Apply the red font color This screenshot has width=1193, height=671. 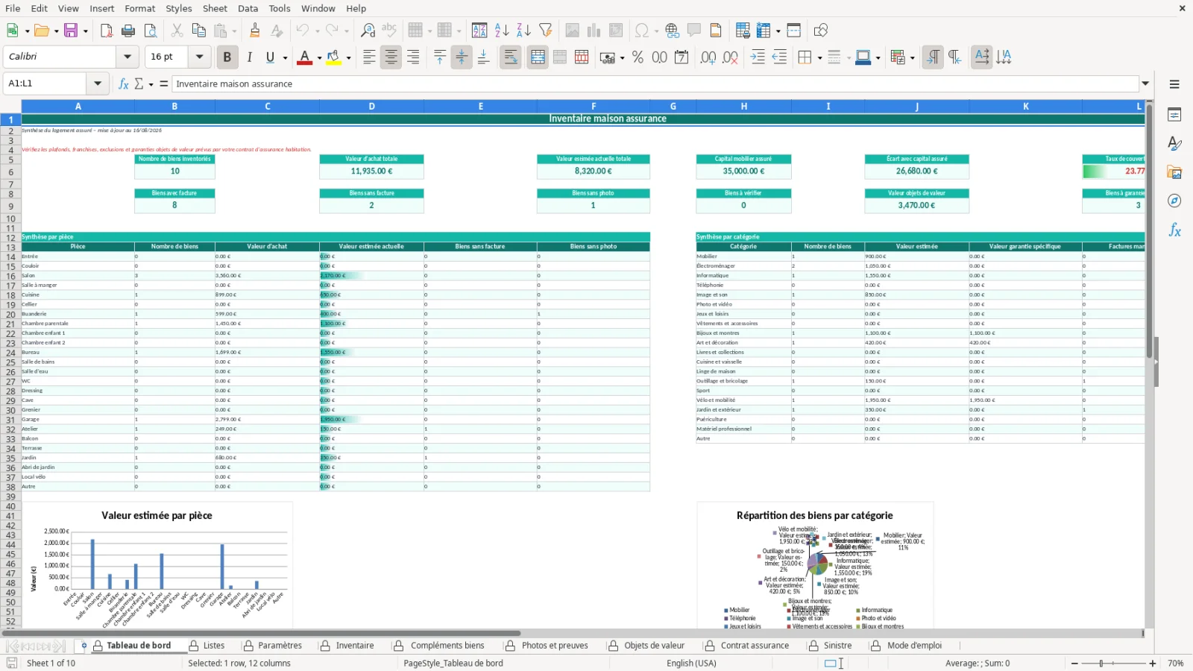point(304,57)
